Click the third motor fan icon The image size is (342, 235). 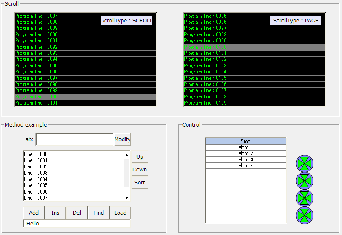[304, 198]
